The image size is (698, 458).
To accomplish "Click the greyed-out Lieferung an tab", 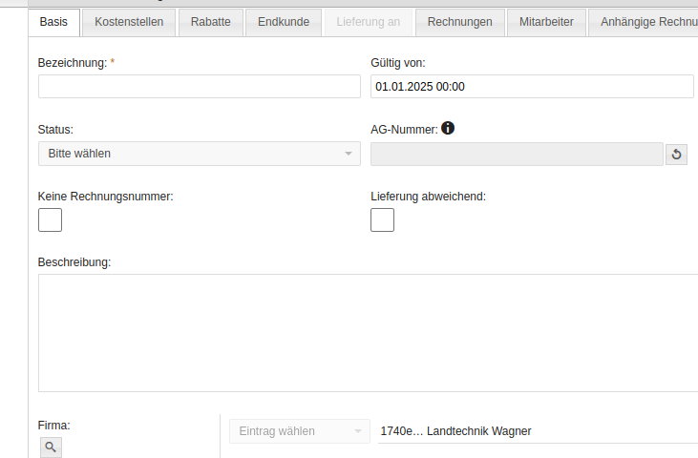I will point(368,22).
